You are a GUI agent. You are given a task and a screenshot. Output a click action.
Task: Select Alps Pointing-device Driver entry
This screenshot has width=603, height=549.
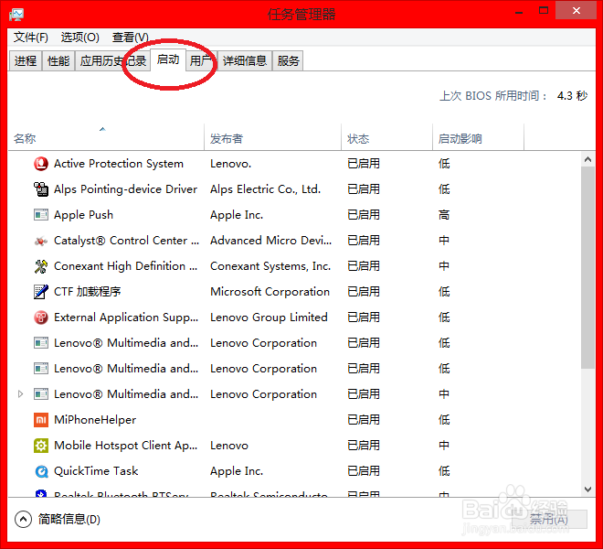[x=125, y=189]
